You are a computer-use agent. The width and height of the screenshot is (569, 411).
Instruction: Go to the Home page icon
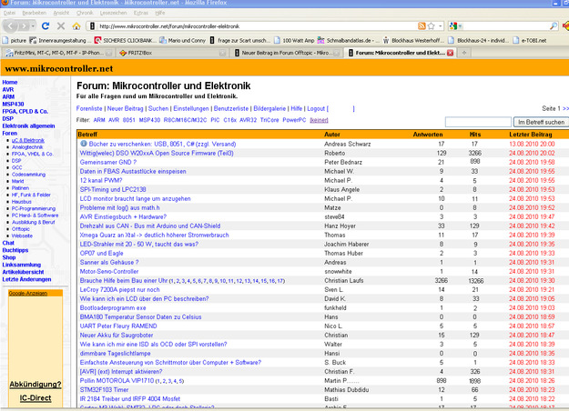tap(76, 26)
